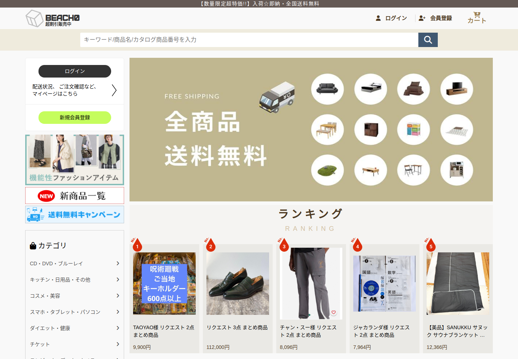Select the bed category circle icon
Image resolution: width=518 pixels, height=359 pixels.
click(371, 89)
